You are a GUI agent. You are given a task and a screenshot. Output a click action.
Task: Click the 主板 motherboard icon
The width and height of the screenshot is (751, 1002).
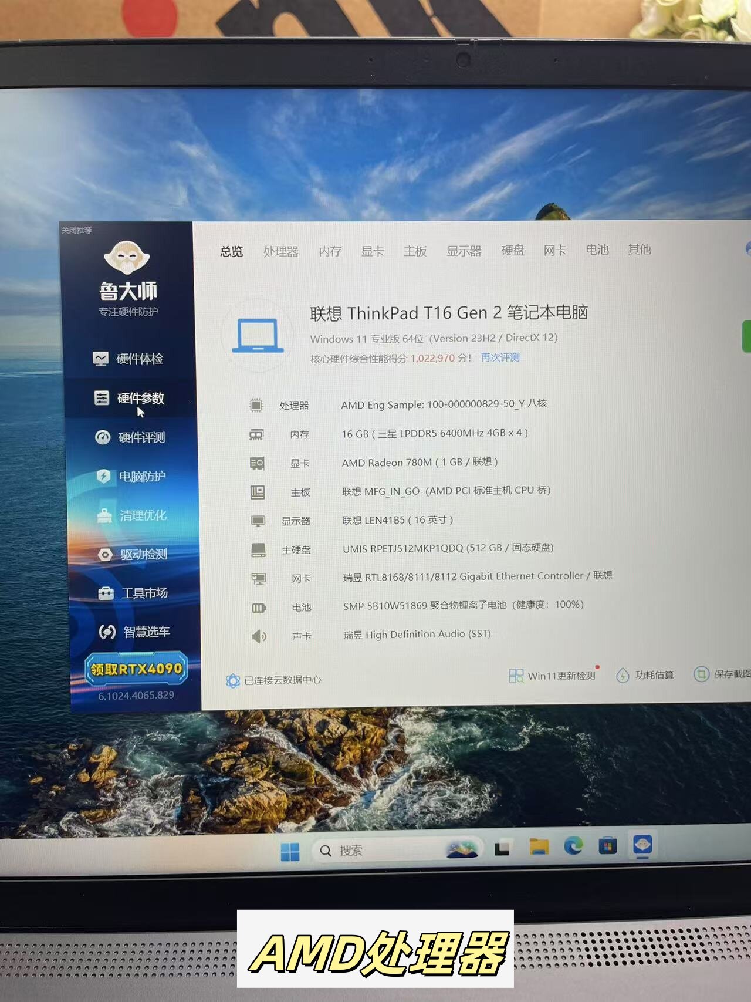click(258, 492)
